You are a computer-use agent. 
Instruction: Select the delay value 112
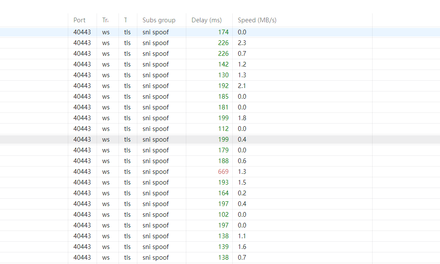(x=223, y=129)
